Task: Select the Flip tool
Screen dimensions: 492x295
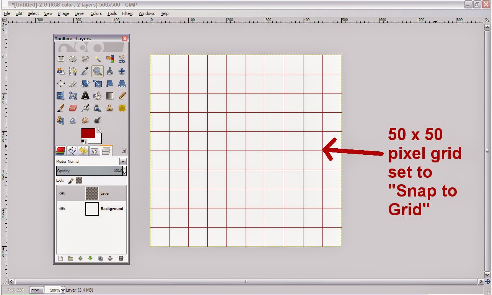Action: click(x=61, y=96)
